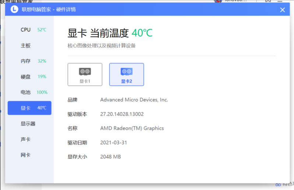Click the AMD Radeon(TM) Graphics name text

(x=132, y=129)
